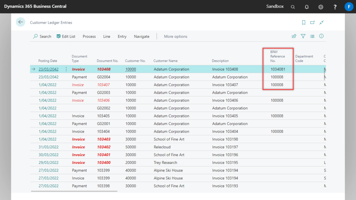Open the Process menu
356x200 pixels.
[x=89, y=36]
